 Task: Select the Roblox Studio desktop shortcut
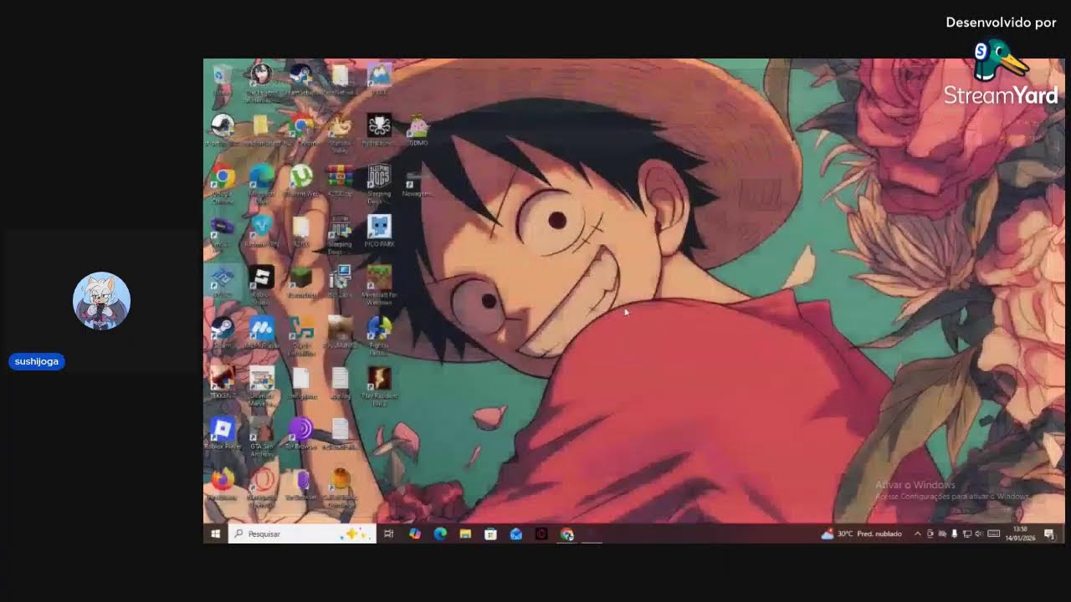coord(261,283)
